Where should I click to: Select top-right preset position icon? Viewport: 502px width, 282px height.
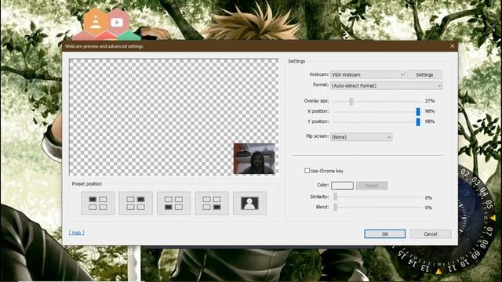pyautogui.click(x=136, y=203)
